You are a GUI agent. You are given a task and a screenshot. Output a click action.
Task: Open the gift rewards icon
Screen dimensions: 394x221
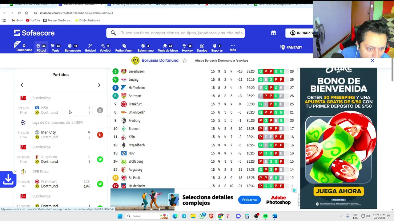(273, 33)
